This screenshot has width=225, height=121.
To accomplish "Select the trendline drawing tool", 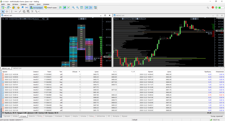I will [x=20, y=11].
